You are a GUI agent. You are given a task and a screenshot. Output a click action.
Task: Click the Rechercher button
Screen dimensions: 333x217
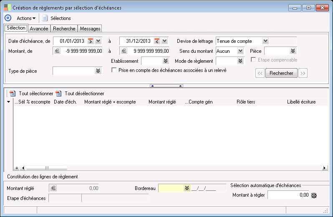[x=281, y=73]
